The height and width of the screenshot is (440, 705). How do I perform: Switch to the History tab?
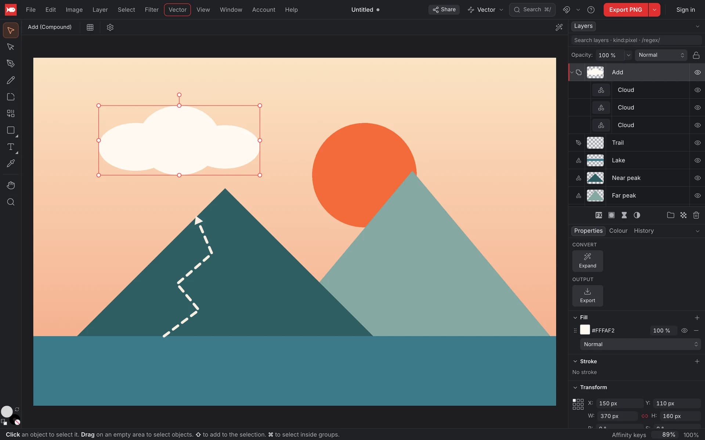point(643,231)
